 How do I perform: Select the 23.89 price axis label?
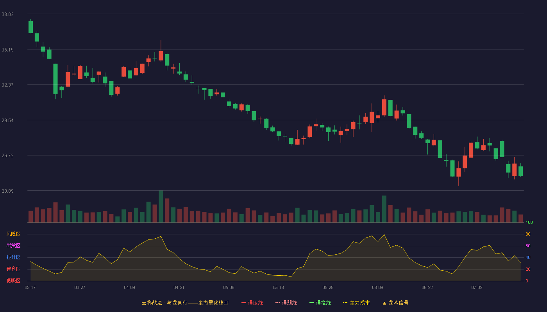7,191
